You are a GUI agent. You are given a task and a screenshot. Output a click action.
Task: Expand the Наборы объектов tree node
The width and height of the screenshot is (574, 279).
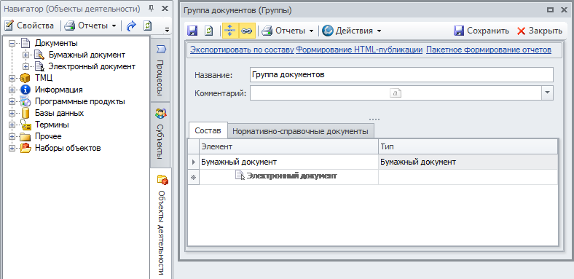click(x=12, y=149)
